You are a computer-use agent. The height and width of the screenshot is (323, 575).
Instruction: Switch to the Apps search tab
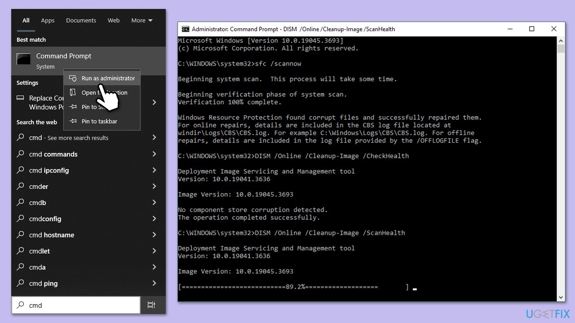48,21
